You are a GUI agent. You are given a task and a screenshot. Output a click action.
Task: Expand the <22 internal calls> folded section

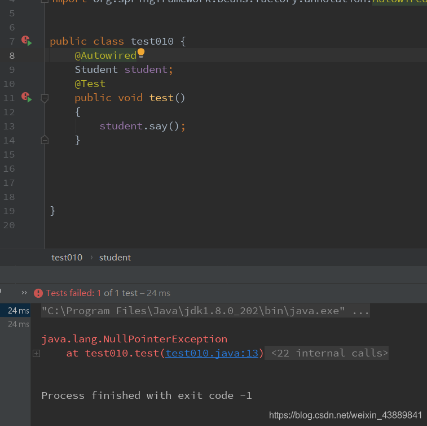click(x=327, y=353)
